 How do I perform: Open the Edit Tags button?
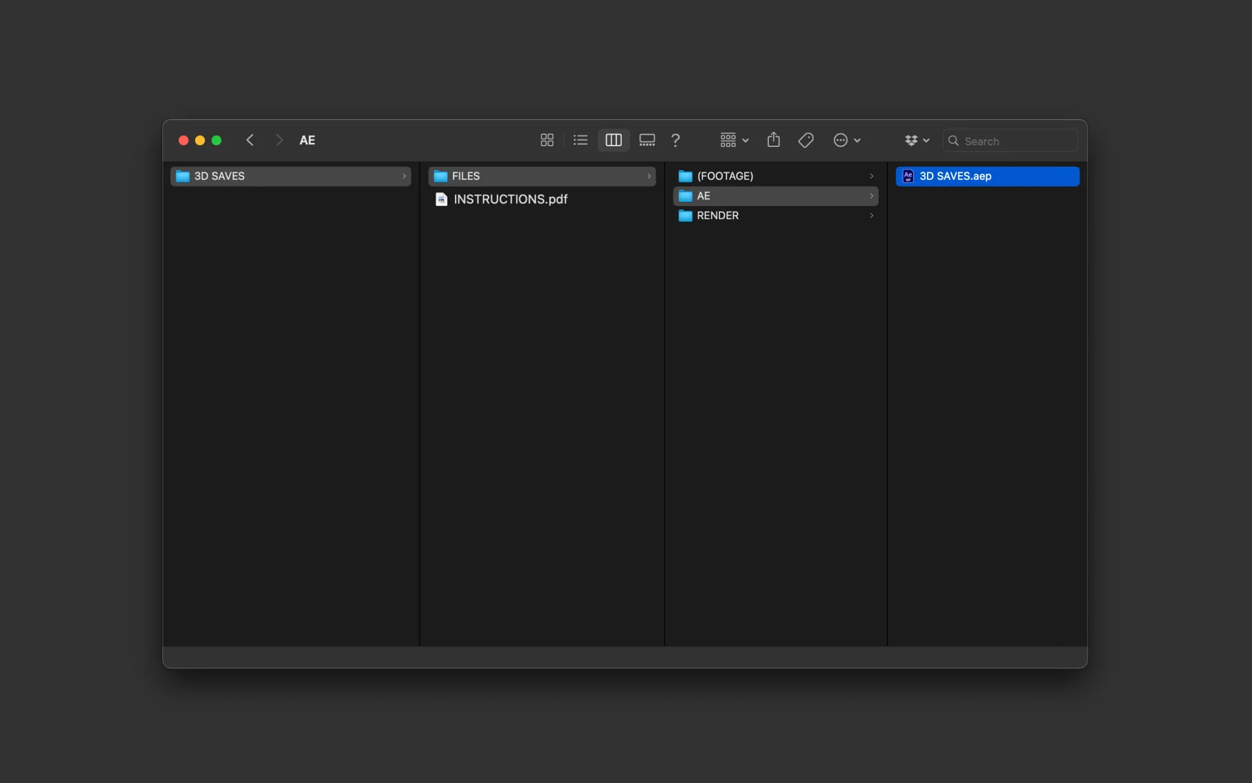click(x=806, y=140)
